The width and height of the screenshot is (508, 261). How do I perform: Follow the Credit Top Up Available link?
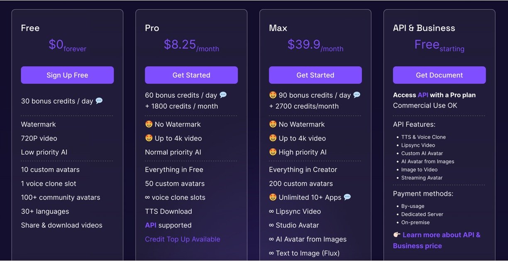pos(183,239)
